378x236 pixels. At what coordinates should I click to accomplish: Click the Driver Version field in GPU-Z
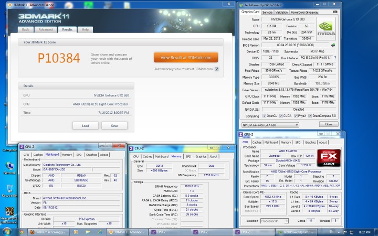[x=299, y=90]
